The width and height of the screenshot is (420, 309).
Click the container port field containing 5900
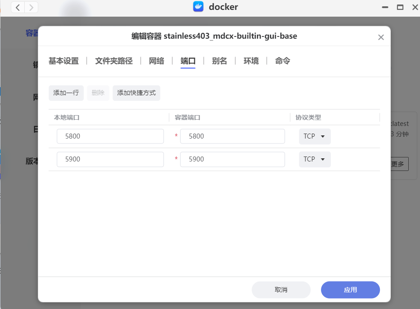click(x=232, y=159)
